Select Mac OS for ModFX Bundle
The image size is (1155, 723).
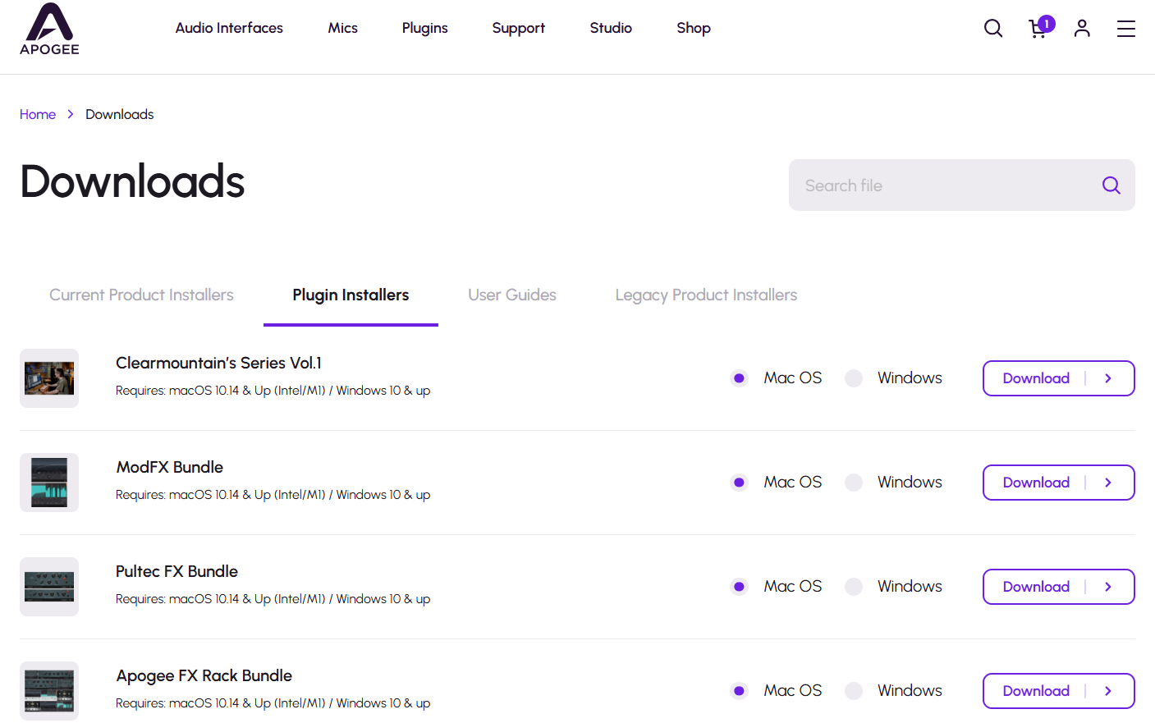tap(739, 483)
